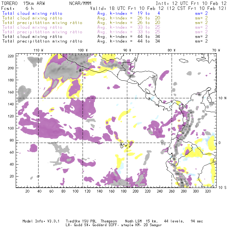The image size is (228, 228).
Task: Click the 'Thompson' microphysics label in the footer
Action: 109,221
